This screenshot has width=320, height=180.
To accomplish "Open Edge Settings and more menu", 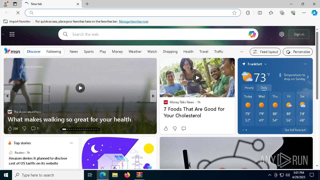I will click(304, 13).
